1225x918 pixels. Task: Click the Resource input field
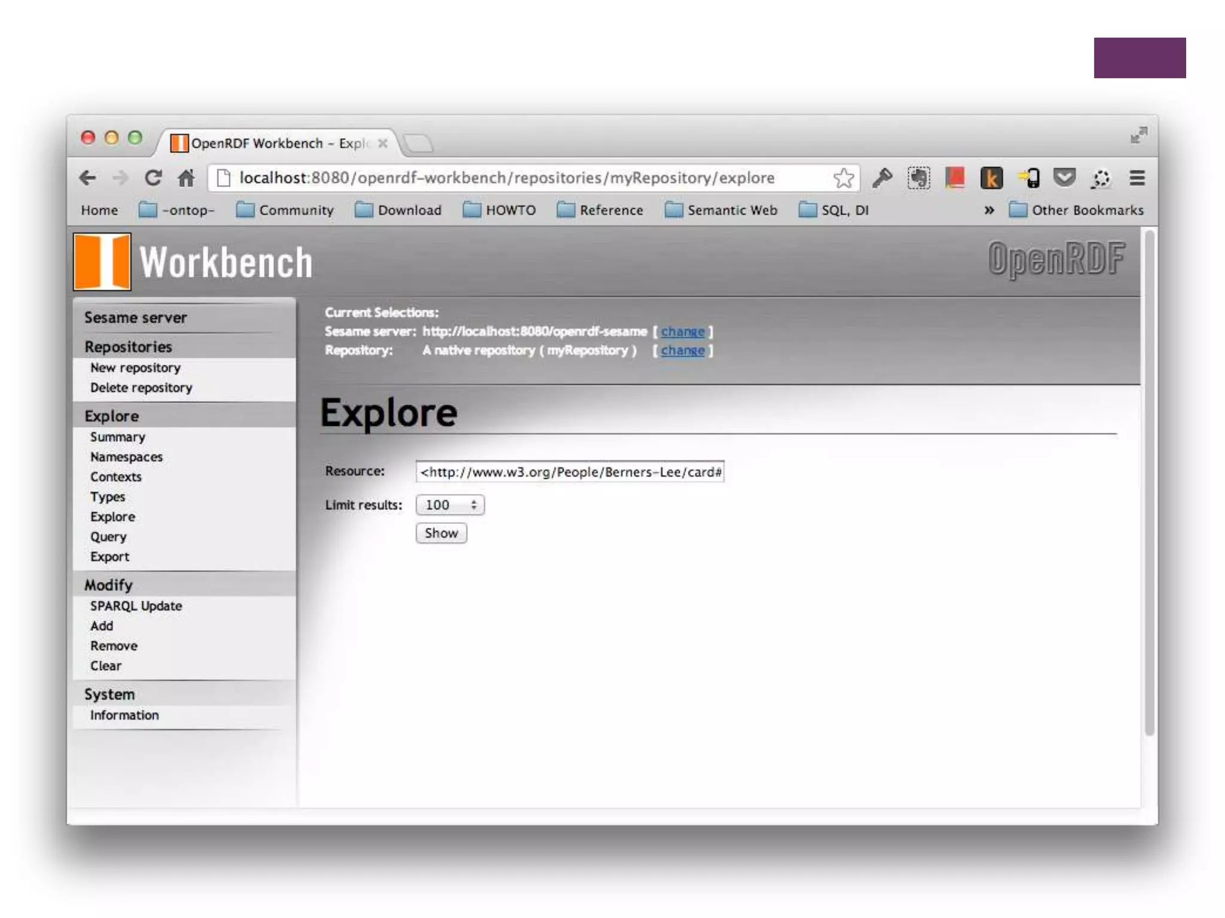[x=569, y=472]
